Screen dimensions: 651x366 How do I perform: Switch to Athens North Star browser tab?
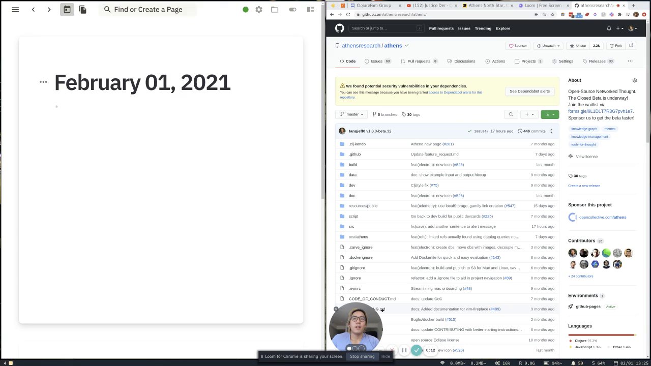point(488,5)
